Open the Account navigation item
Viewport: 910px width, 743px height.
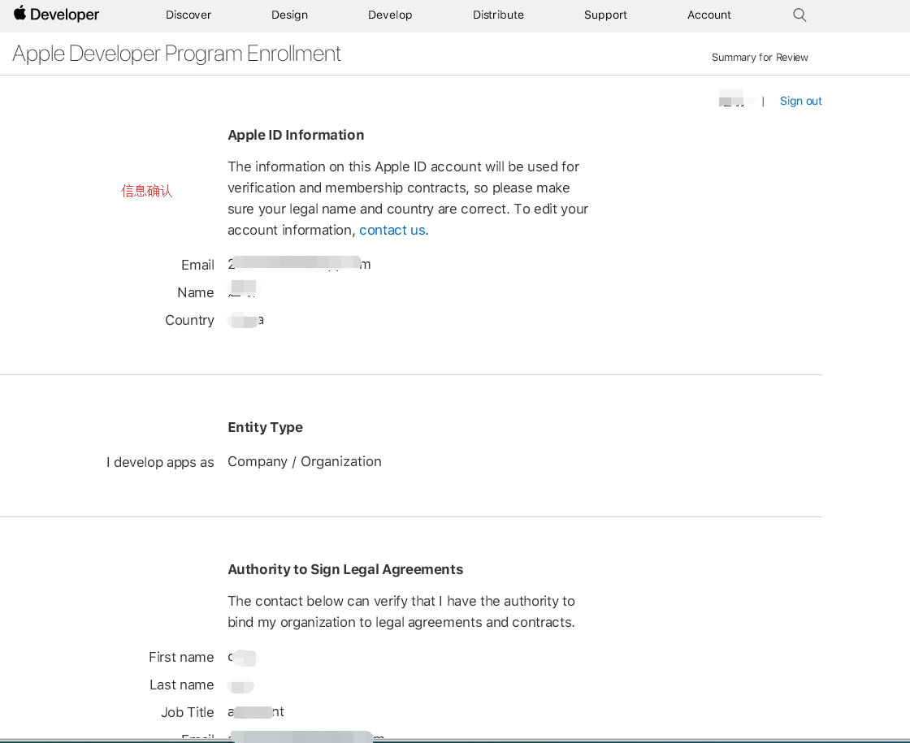(709, 15)
